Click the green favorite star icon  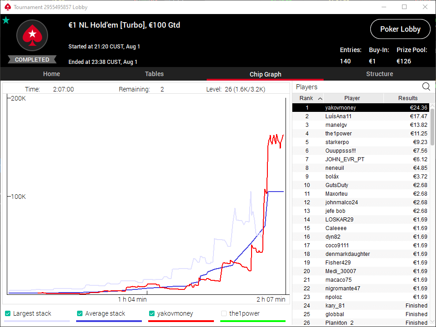pyautogui.click(x=6, y=20)
